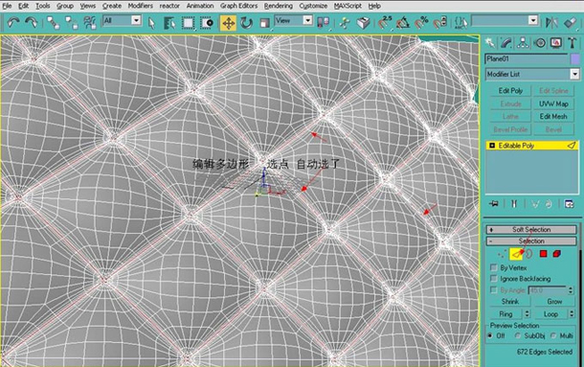Click the Undo arrow icon
This screenshot has height=367, width=584.
[x=13, y=23]
